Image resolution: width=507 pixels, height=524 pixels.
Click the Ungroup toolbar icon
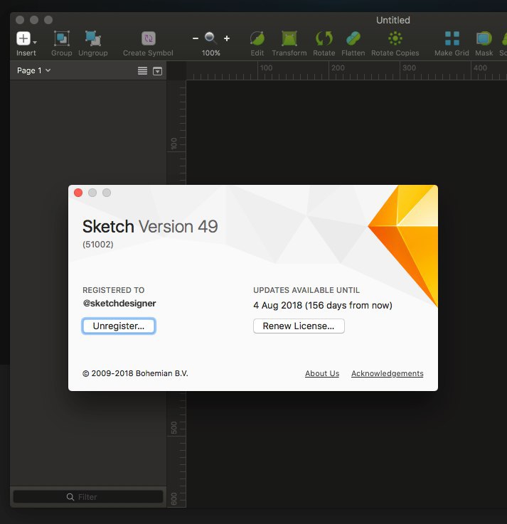(93, 38)
